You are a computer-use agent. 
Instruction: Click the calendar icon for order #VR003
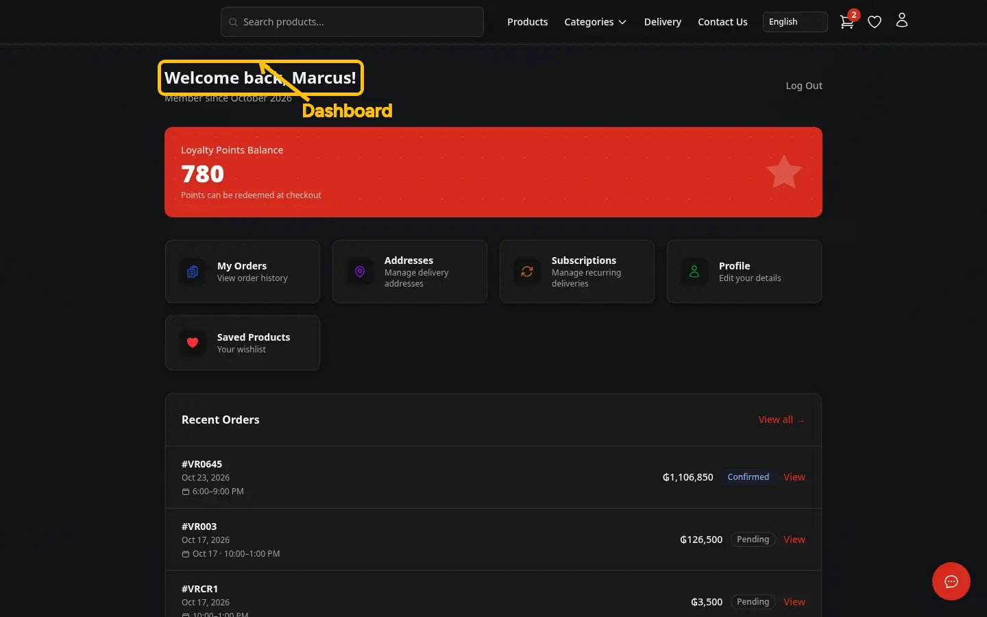tap(185, 554)
